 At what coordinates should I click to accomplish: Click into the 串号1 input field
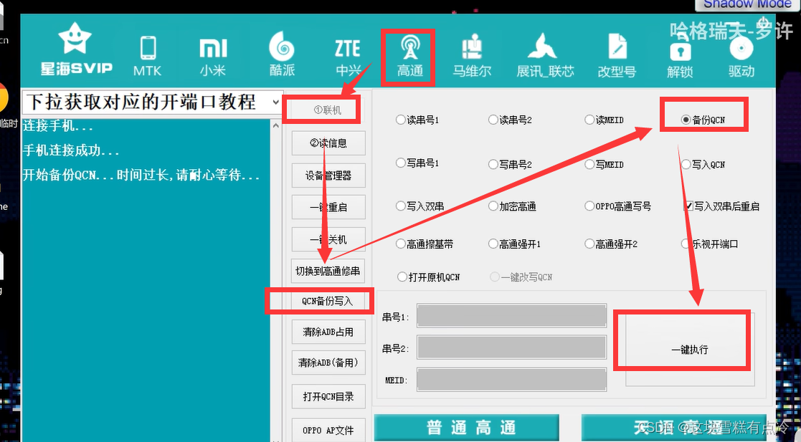click(511, 316)
